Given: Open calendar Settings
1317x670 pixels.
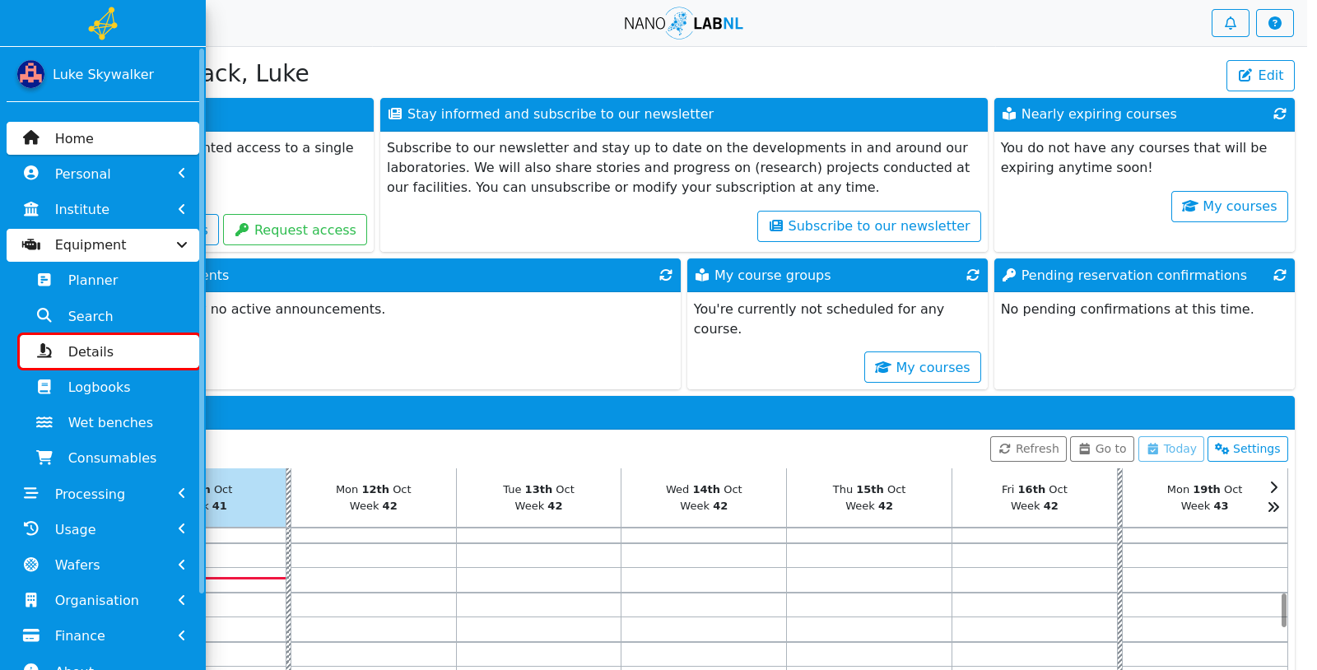Looking at the screenshot, I should (x=1248, y=449).
